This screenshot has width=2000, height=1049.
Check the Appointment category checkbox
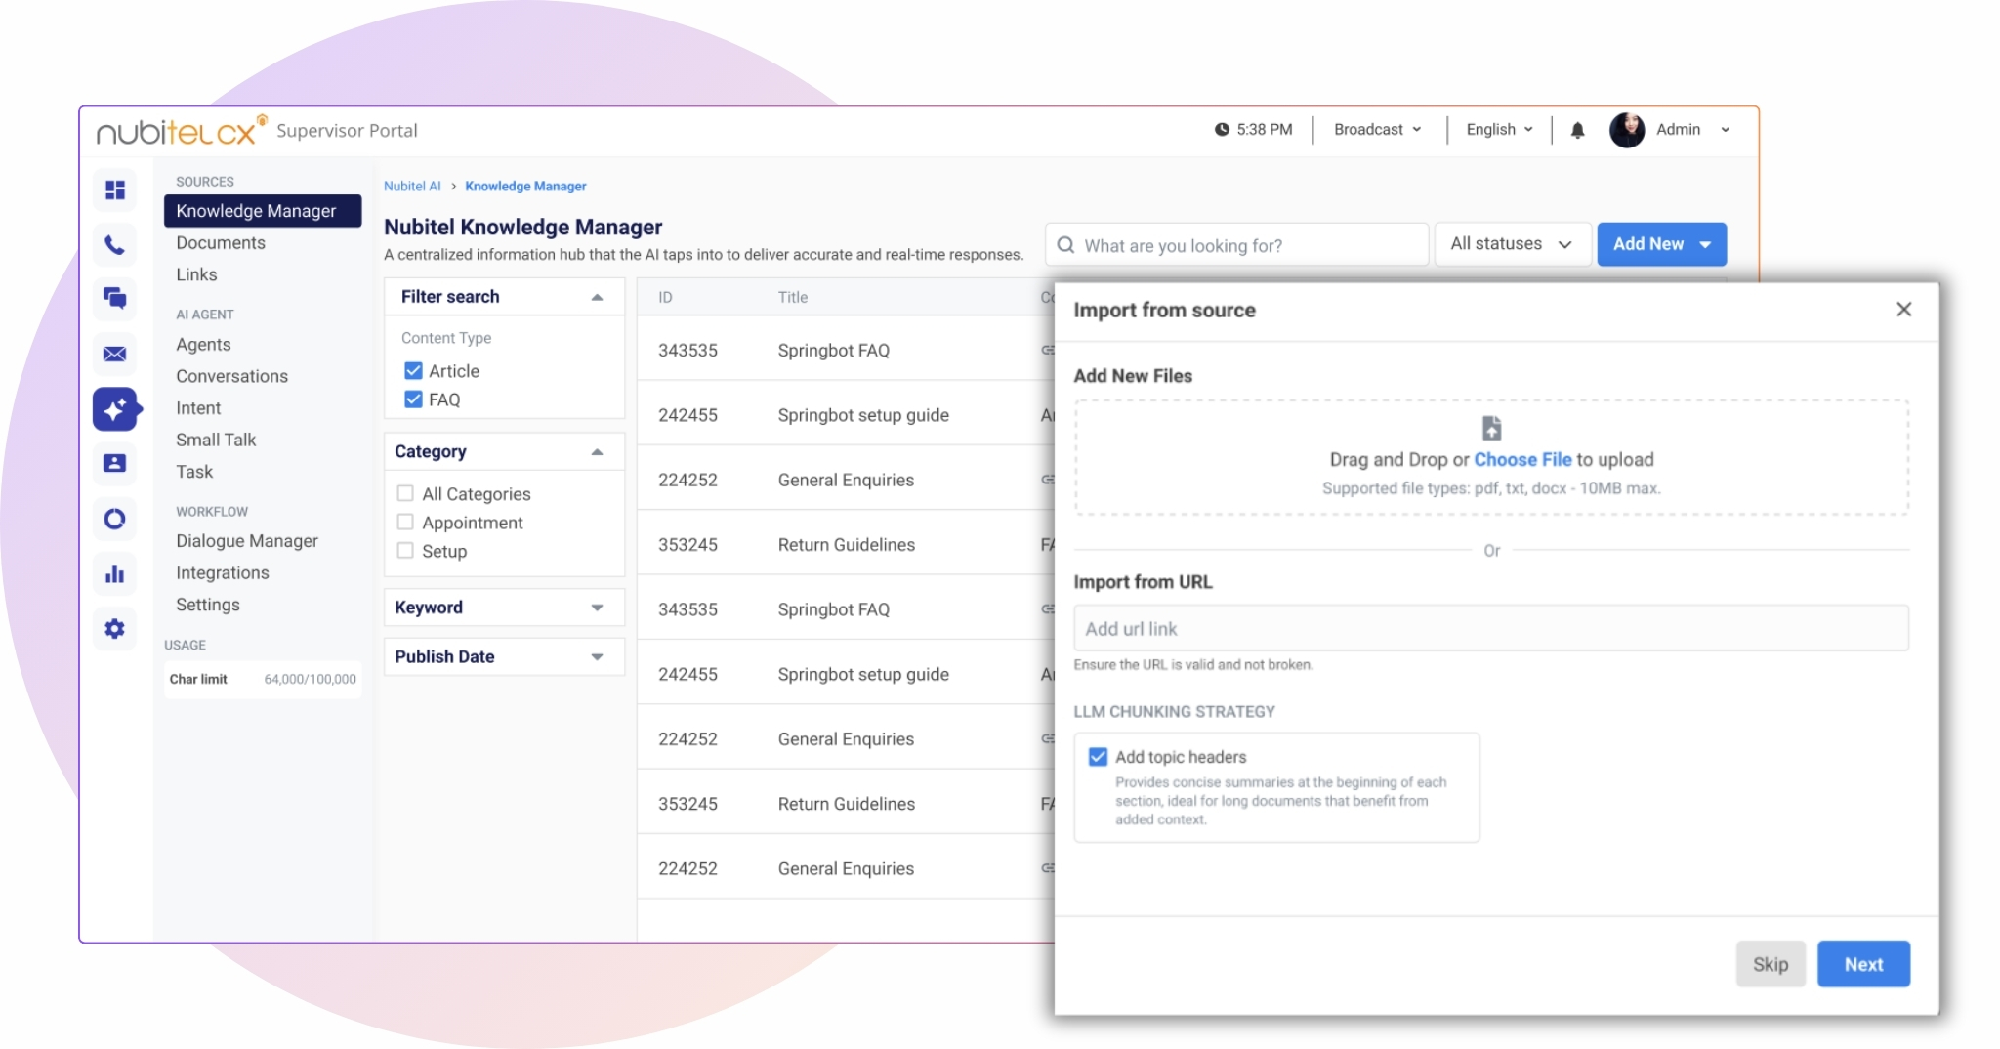(x=405, y=523)
